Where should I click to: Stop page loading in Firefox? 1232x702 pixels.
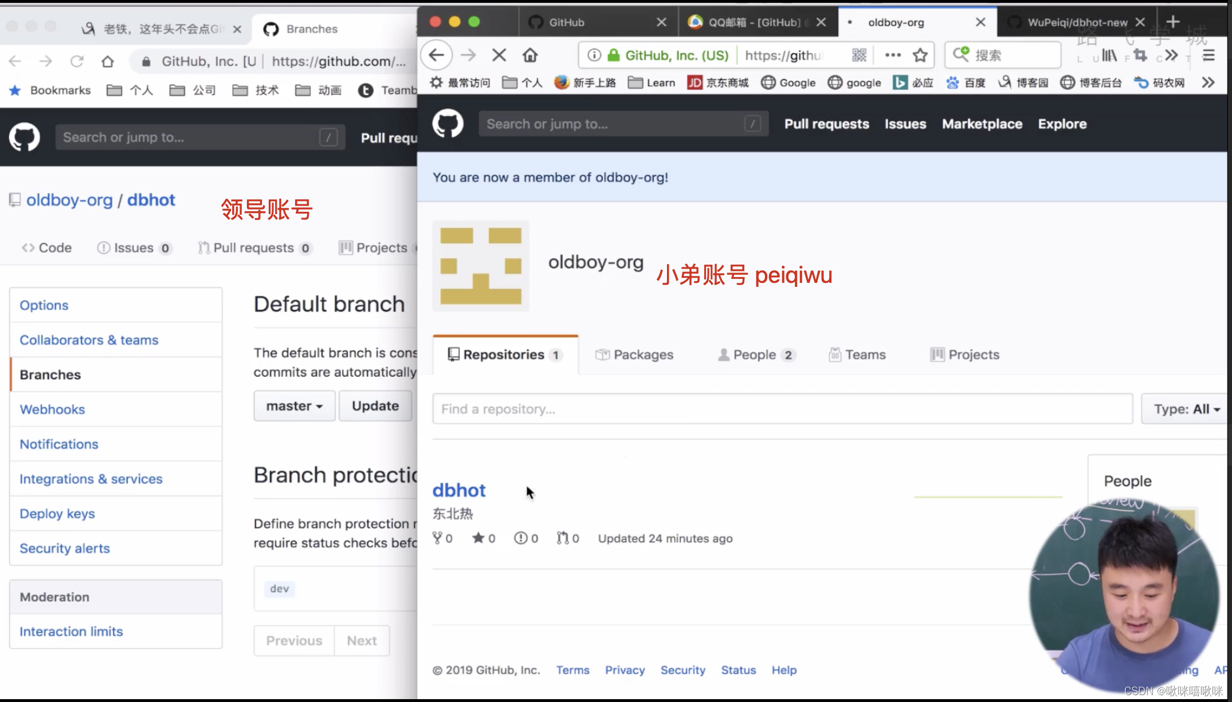(499, 55)
